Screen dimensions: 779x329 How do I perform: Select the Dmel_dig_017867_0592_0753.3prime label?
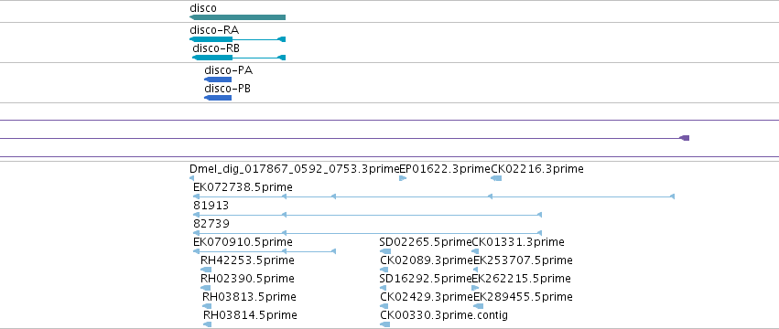click(294, 169)
